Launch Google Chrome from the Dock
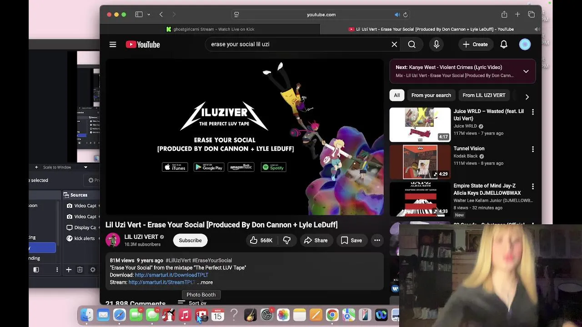Image resolution: width=582 pixels, height=327 pixels. pyautogui.click(x=332, y=315)
